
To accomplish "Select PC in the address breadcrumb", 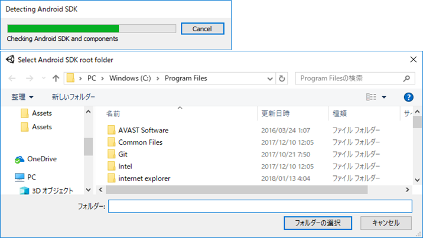I will coord(92,78).
